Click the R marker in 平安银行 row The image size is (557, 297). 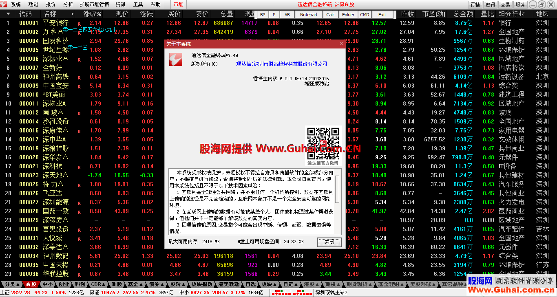[79, 24]
